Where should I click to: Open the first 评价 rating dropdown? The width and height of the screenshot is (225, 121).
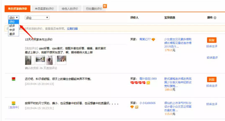14,18
